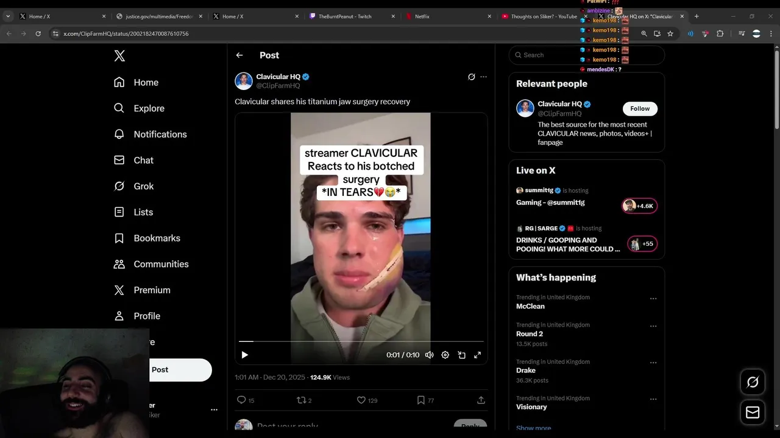Bookmark this page with the star icon
The image size is (780, 438).
click(x=670, y=33)
